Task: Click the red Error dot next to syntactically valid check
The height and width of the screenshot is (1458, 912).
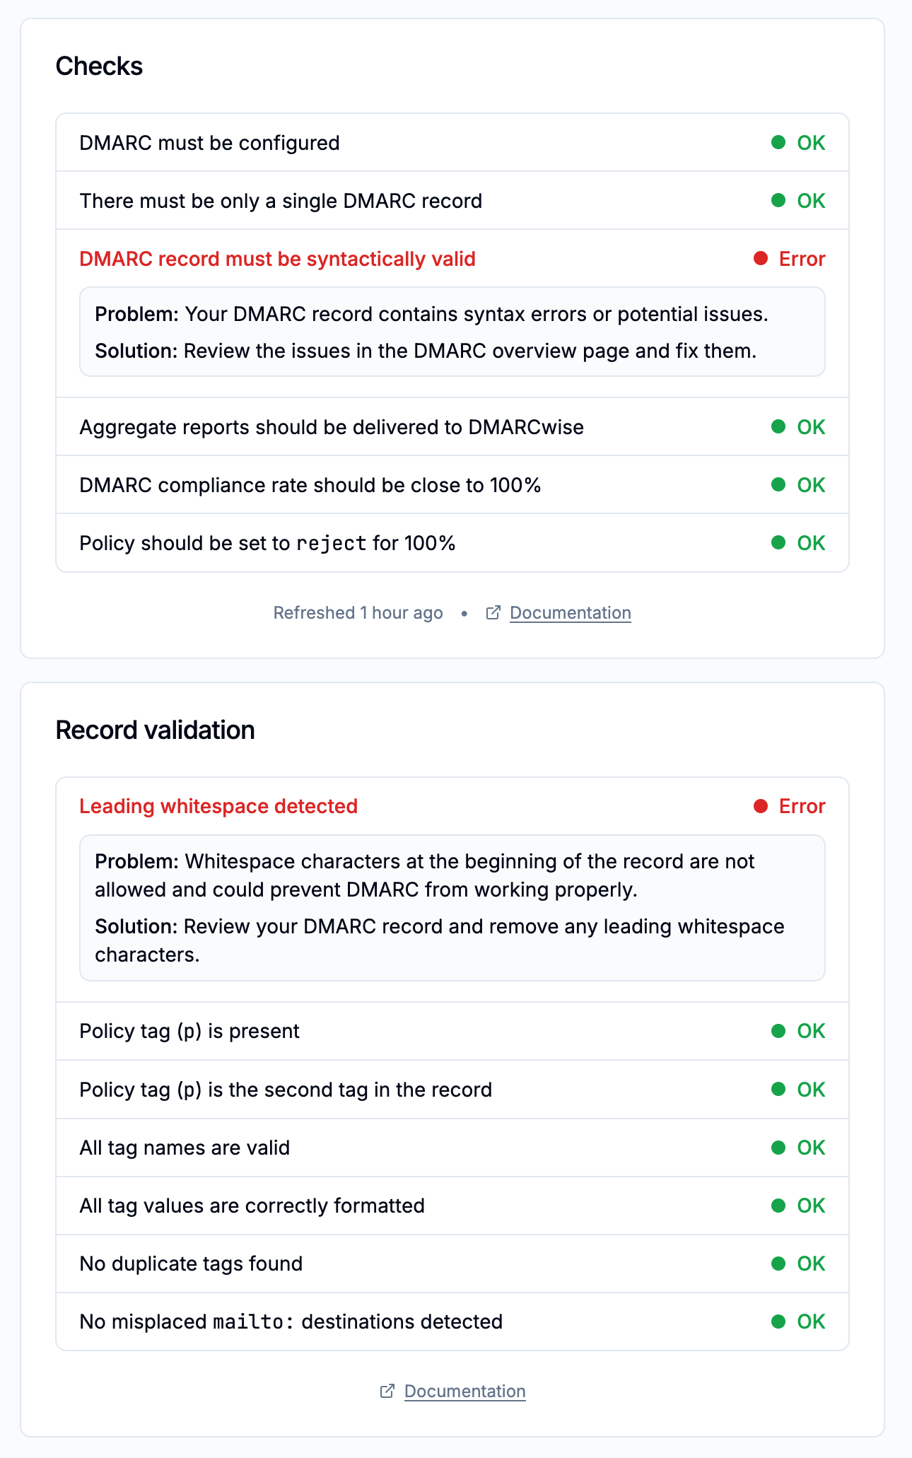Action: (x=760, y=259)
